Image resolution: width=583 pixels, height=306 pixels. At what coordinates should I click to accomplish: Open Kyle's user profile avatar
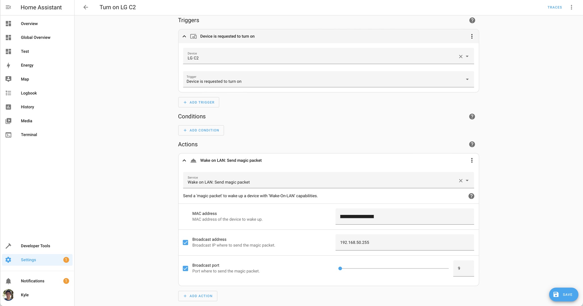8,295
